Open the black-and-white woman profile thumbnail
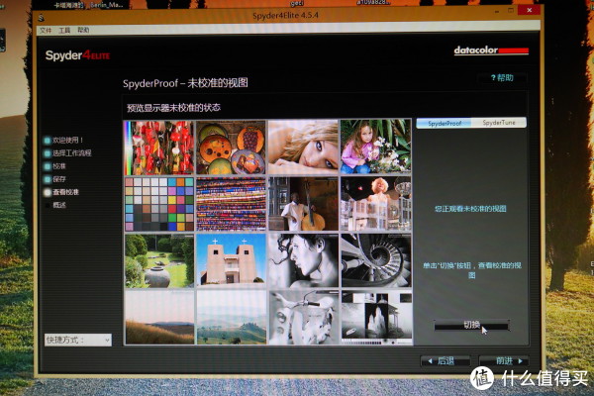This screenshot has height=396, width=594. [304, 260]
